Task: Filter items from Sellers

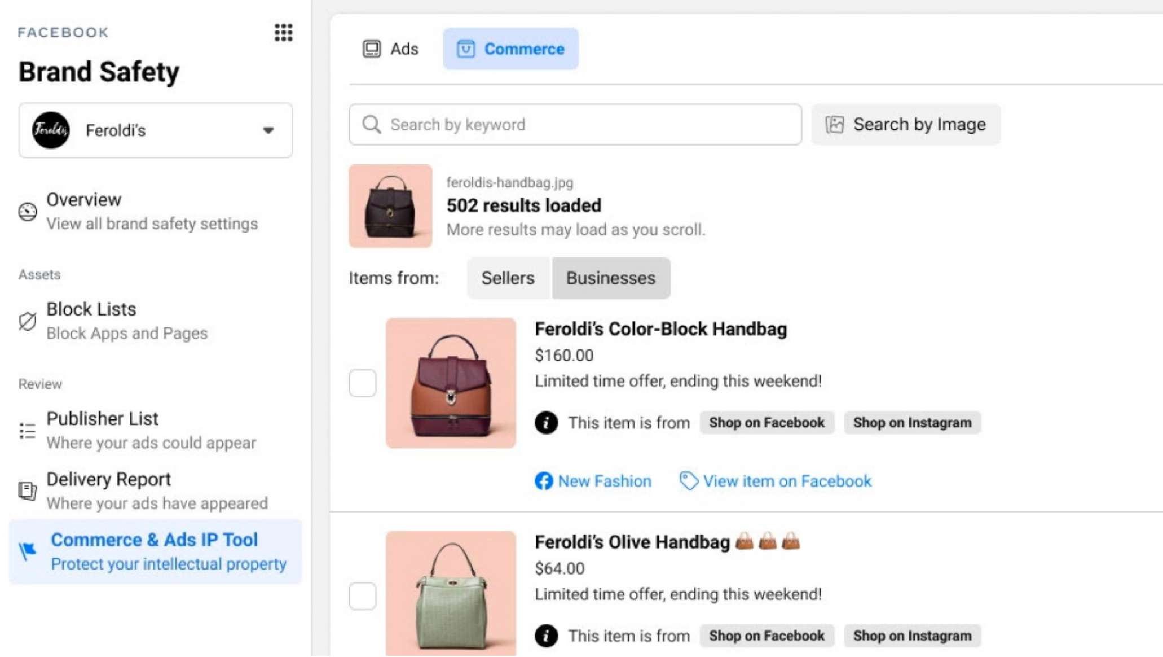Action: tap(508, 278)
